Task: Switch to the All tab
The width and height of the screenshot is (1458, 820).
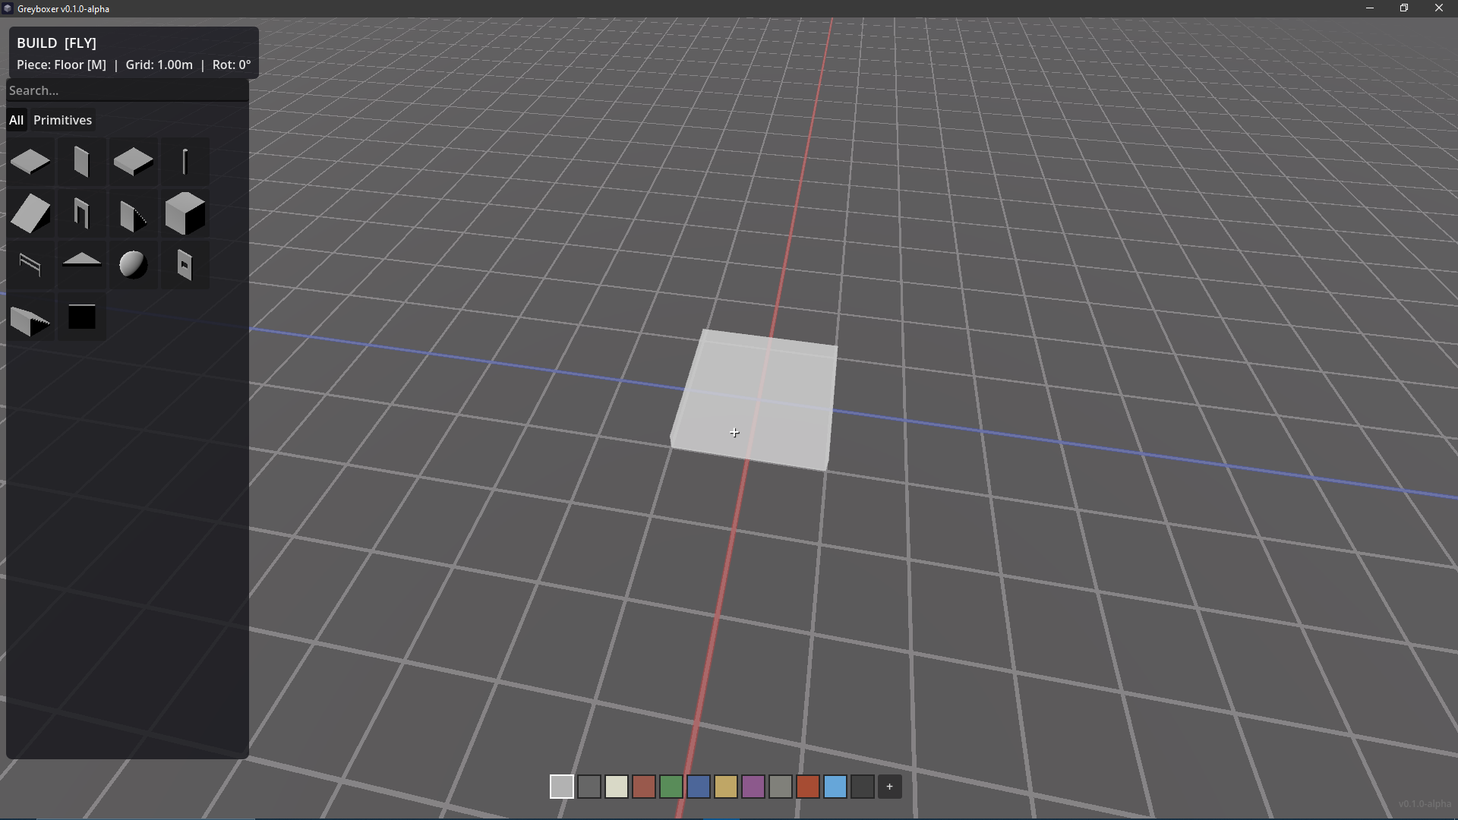Action: (x=16, y=120)
